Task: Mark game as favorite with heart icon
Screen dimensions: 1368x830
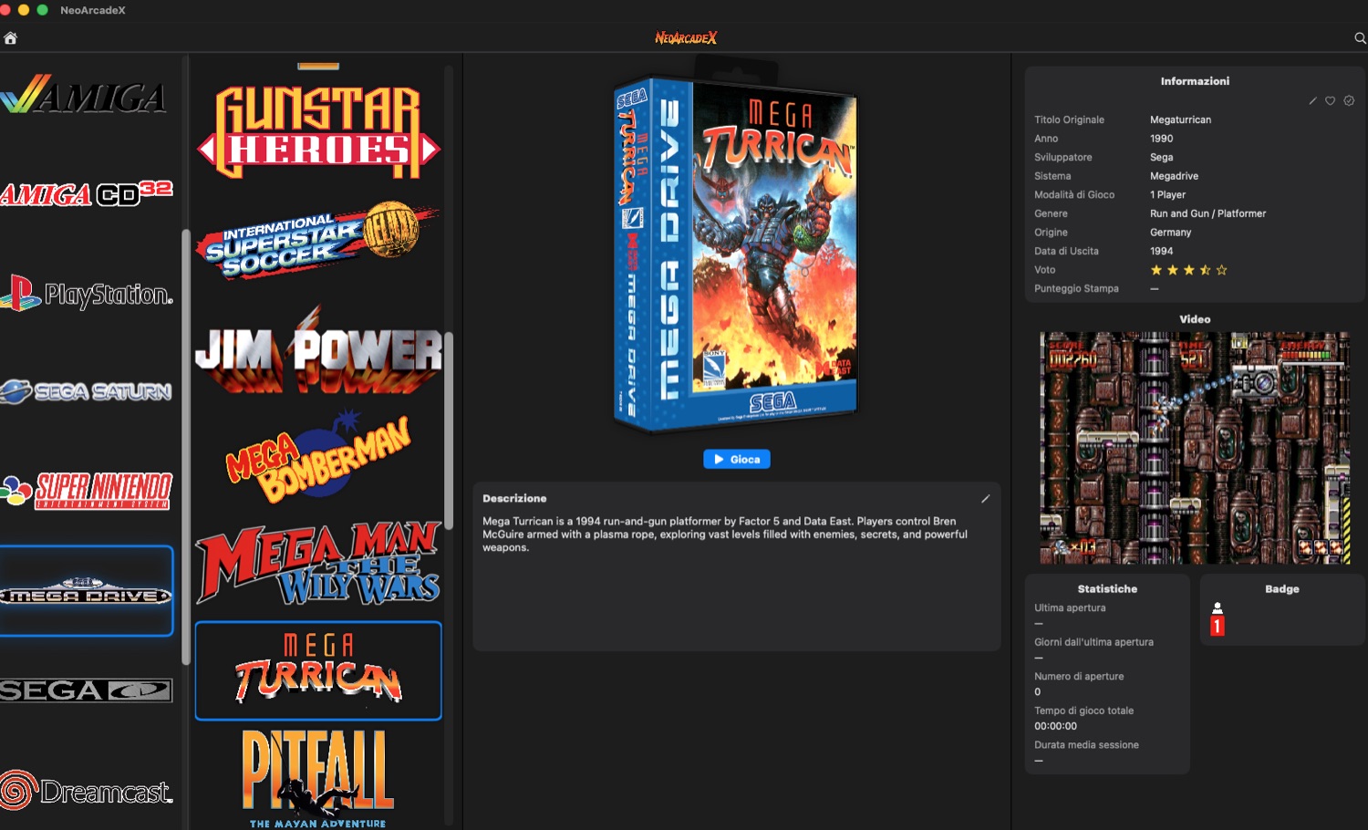Action: (1331, 100)
